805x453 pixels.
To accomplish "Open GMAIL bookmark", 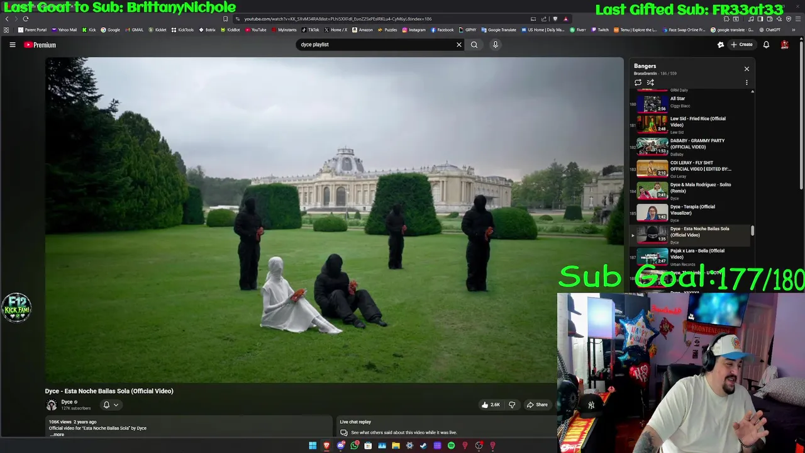I will pyautogui.click(x=135, y=30).
